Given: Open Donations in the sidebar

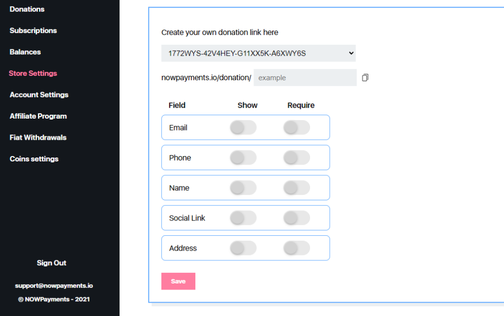Looking at the screenshot, I should (27, 9).
